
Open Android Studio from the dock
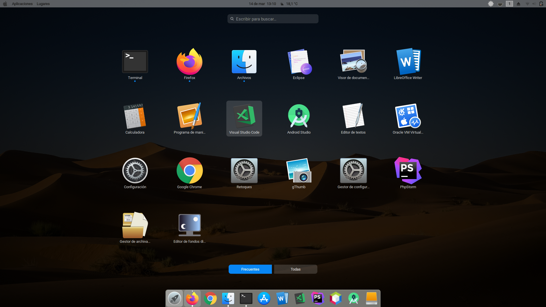tap(353, 298)
